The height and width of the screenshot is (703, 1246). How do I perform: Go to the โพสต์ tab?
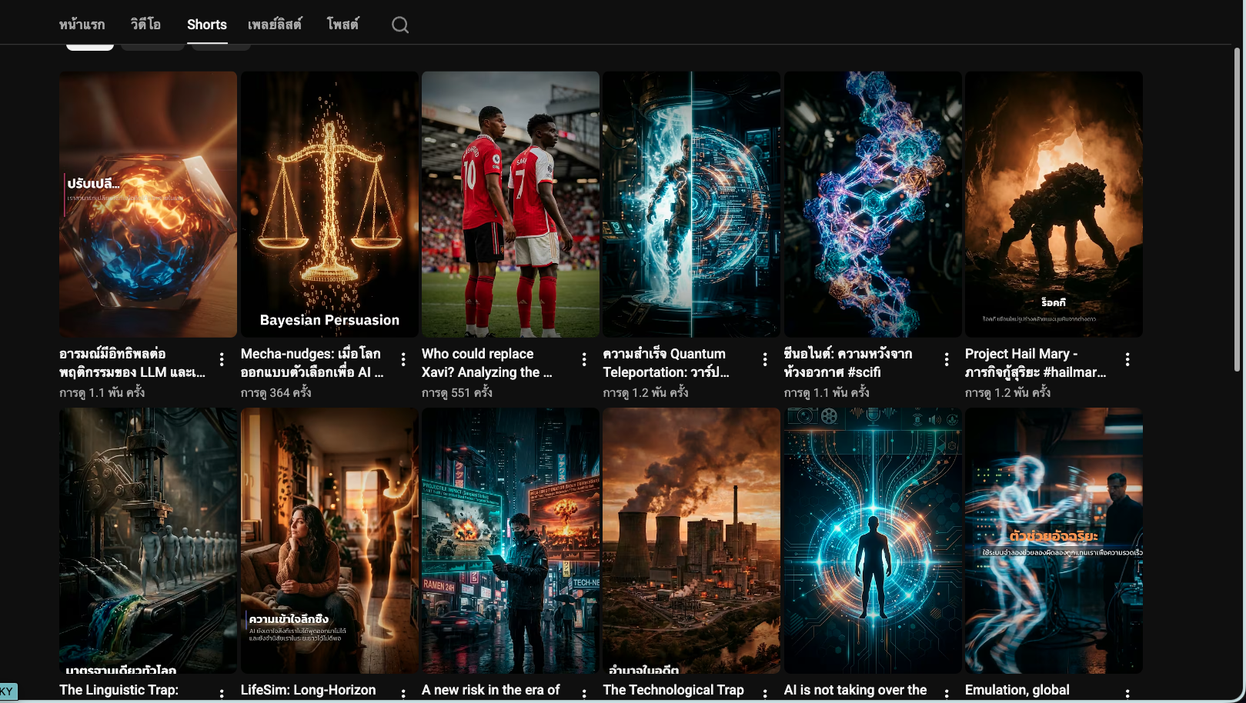click(x=342, y=25)
